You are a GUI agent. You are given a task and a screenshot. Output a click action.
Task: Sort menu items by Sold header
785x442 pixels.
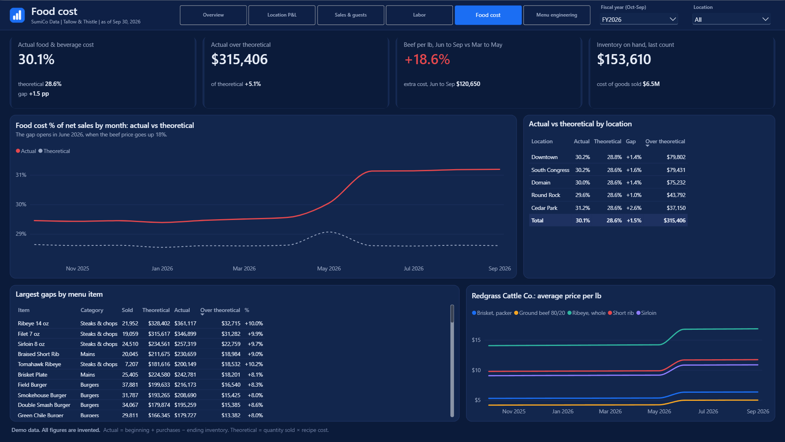tap(127, 310)
